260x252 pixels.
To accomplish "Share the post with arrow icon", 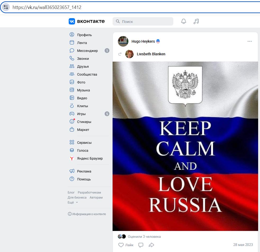I will pyautogui.click(x=151, y=245).
